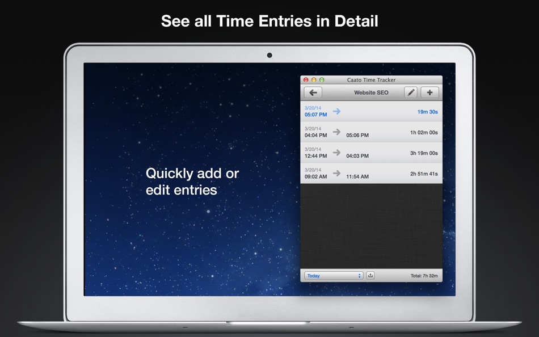Select the 09:02 AM start time
This screenshot has width=539, height=337.
tap(315, 176)
